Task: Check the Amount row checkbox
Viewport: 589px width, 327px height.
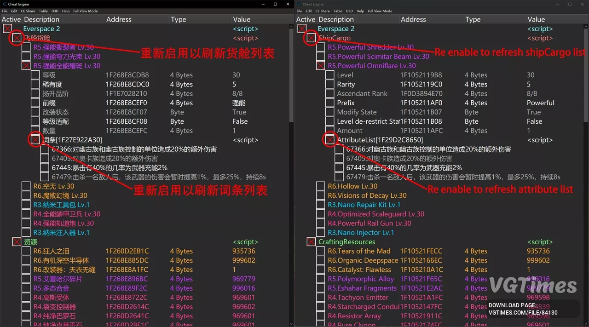Action: pyautogui.click(x=329, y=131)
